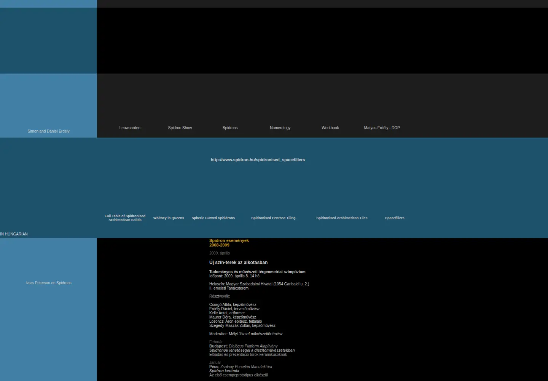Follow the spidronised_spacefillers URL link
548x381 pixels.
pyautogui.click(x=258, y=160)
